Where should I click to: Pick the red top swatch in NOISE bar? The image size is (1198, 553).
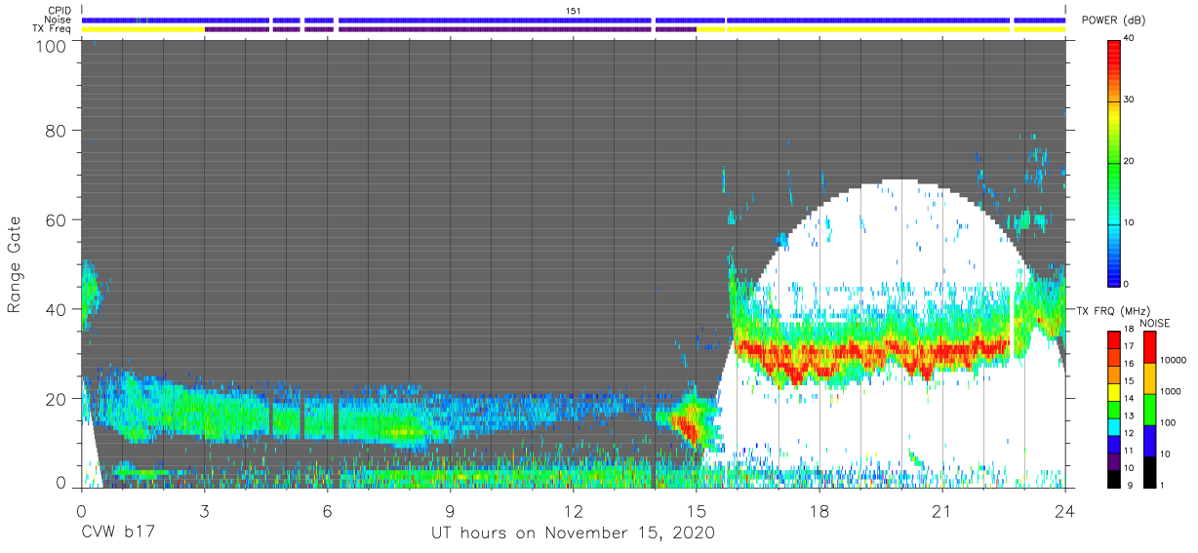tap(1150, 346)
